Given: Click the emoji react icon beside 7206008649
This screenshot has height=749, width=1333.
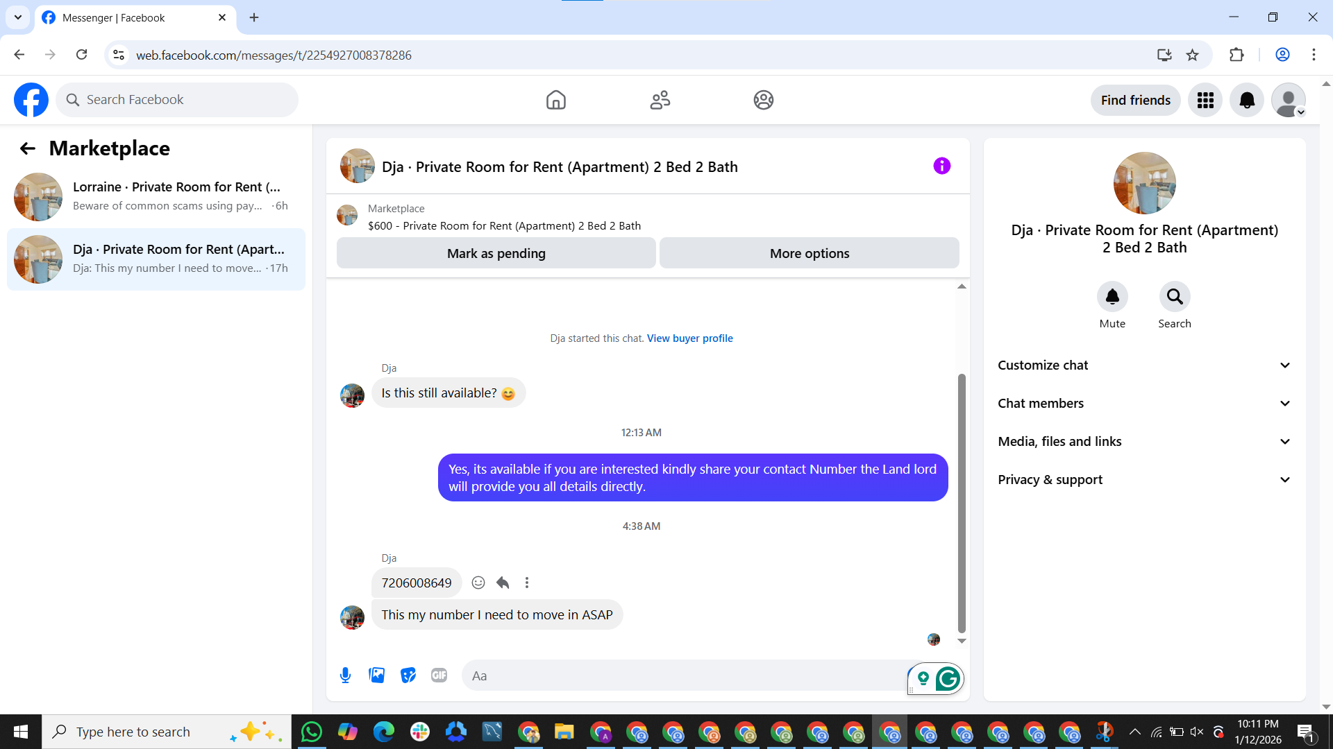Looking at the screenshot, I should click(478, 583).
